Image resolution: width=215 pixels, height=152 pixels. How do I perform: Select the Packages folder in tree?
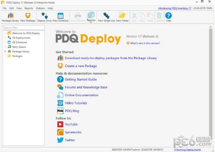pos(17,56)
